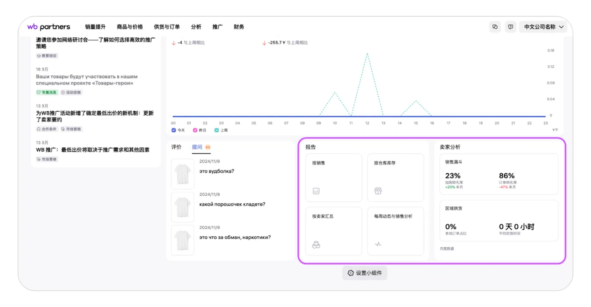
Task: Open the WB推广 最低出价 news headline
Action: pyautogui.click(x=93, y=150)
